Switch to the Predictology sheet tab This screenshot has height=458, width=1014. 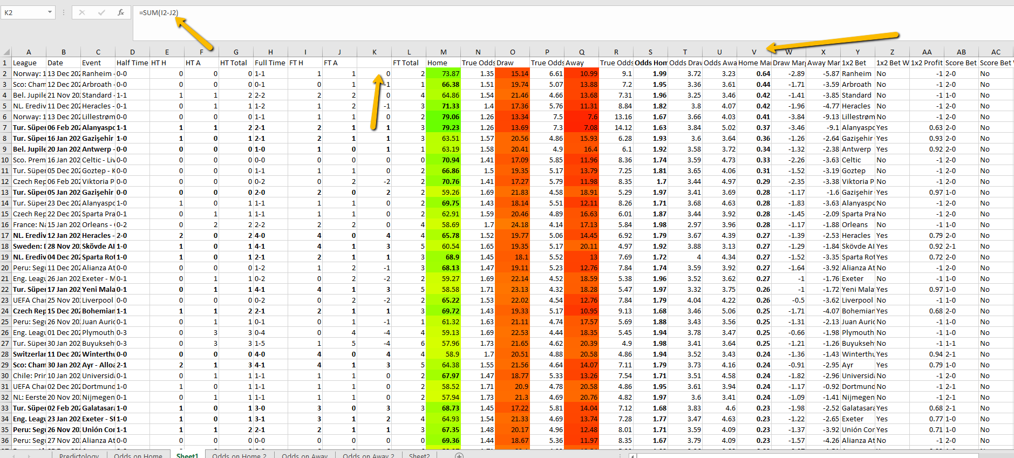point(79,455)
